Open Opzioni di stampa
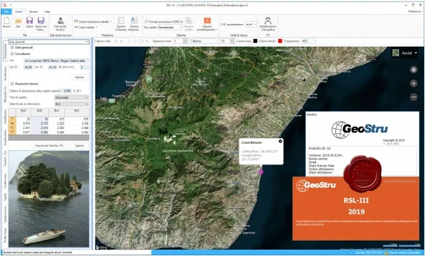Viewport: 425px width, 256px height. (121, 20)
